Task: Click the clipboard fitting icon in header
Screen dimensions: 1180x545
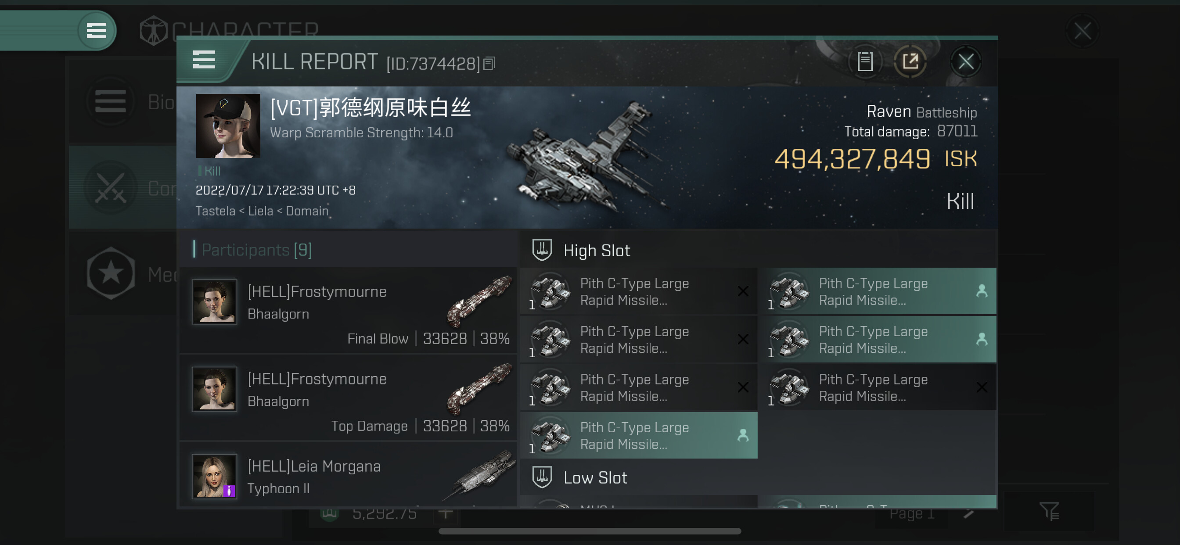Action: [x=865, y=61]
